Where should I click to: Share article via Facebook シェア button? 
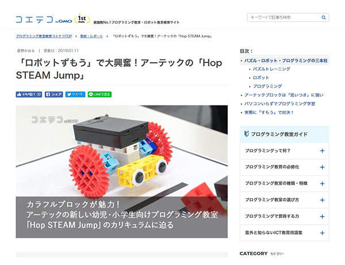click(54, 94)
